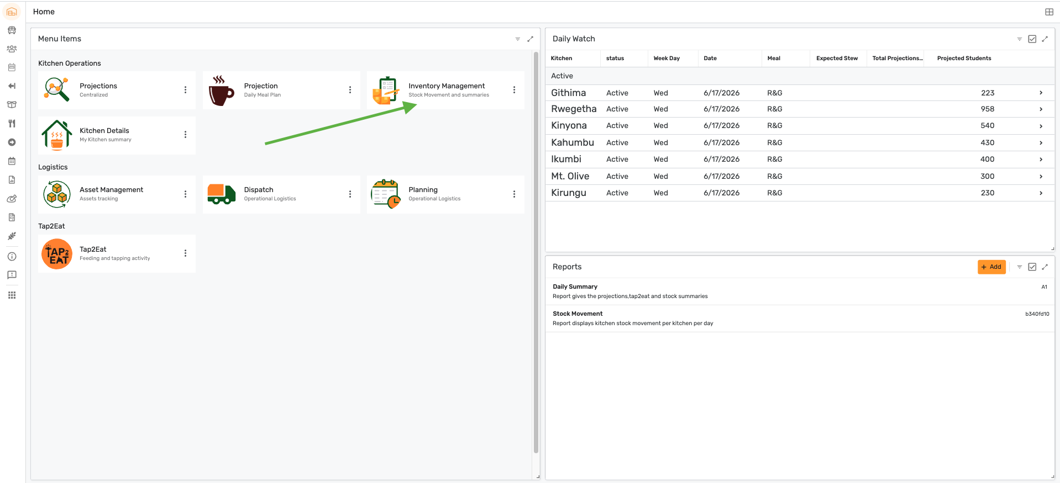Viewport: 1060px width, 483px height.
Task: Expand the Kirungu row chevron
Action: click(x=1041, y=193)
